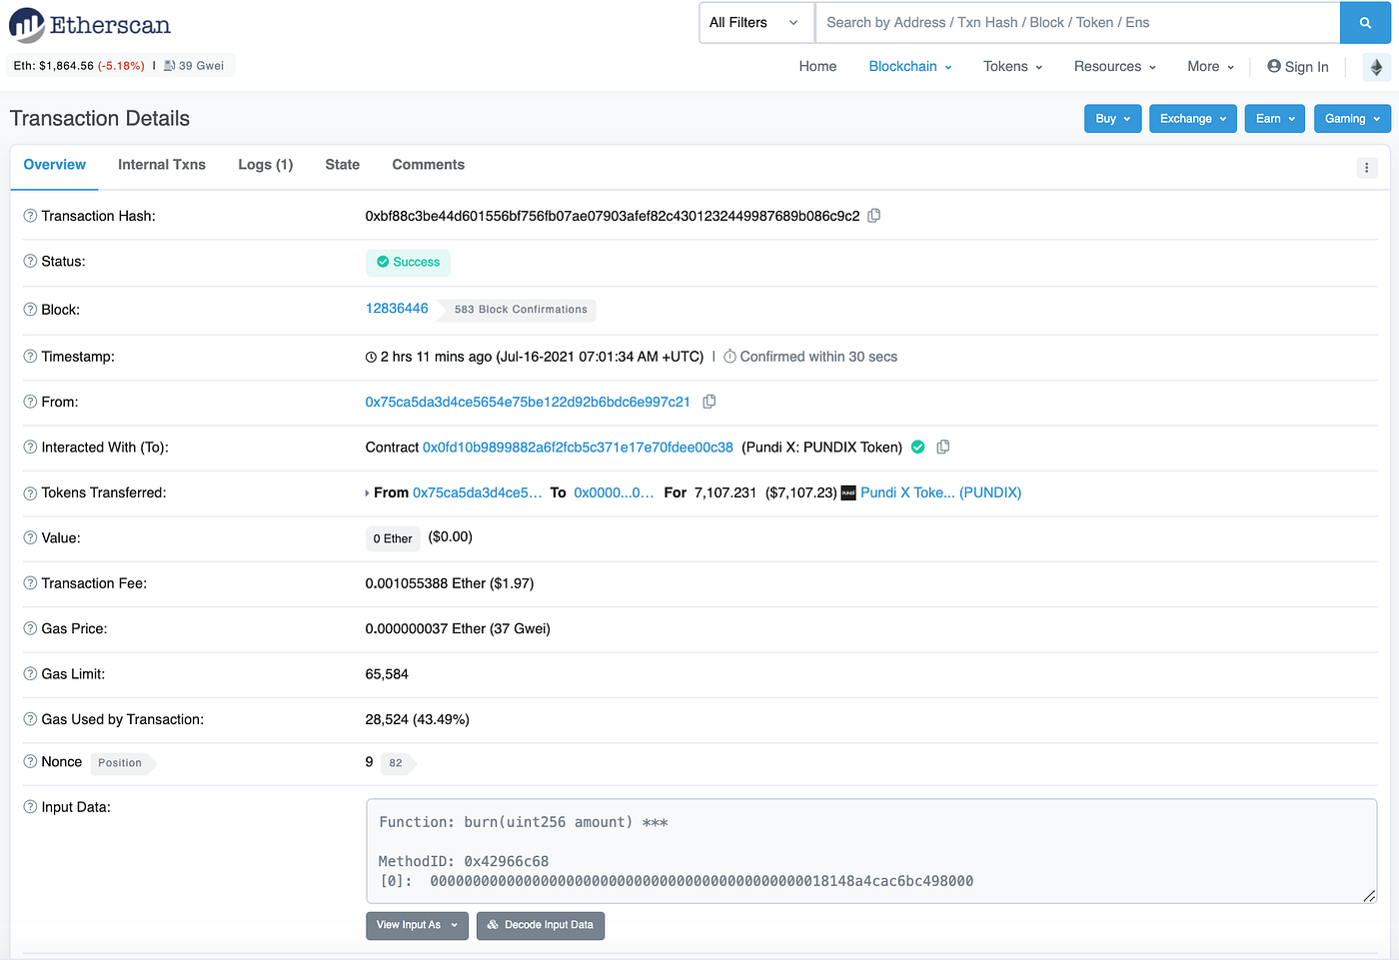Click the verified contract checkmark icon
This screenshot has width=1399, height=960.
(917, 447)
